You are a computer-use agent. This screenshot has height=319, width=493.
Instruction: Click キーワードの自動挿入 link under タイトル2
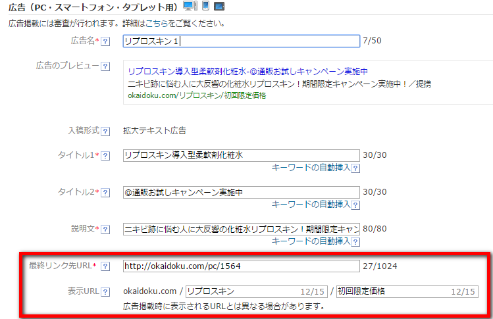[x=311, y=205]
